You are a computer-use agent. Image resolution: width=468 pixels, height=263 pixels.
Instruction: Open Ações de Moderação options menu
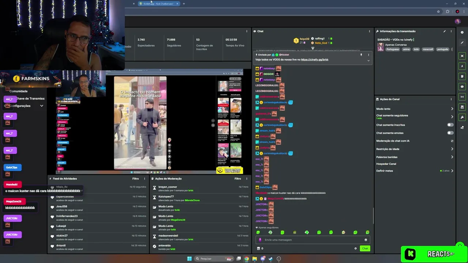tap(247, 179)
